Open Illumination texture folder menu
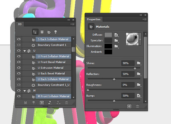 click(x=116, y=46)
